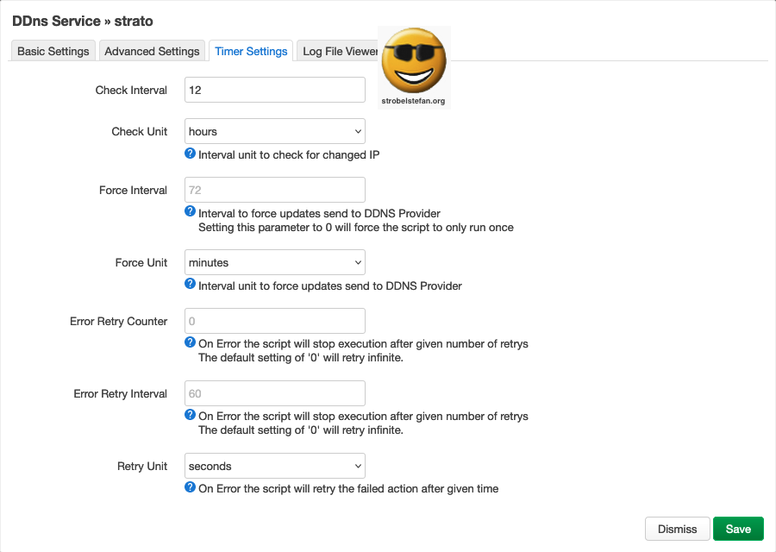Select the Timer Settings tab
This screenshot has width=776, height=552.
(x=251, y=51)
